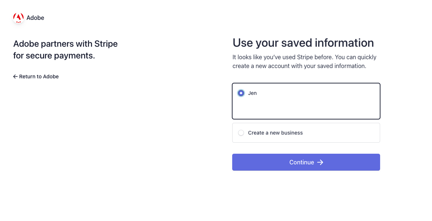The image size is (432, 221).
Task: Click the word "Continue" on the purple button
Action: click(x=302, y=163)
